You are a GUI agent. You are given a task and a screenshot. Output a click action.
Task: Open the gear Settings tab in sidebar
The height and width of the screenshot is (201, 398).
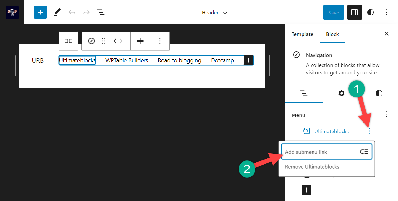(x=341, y=93)
